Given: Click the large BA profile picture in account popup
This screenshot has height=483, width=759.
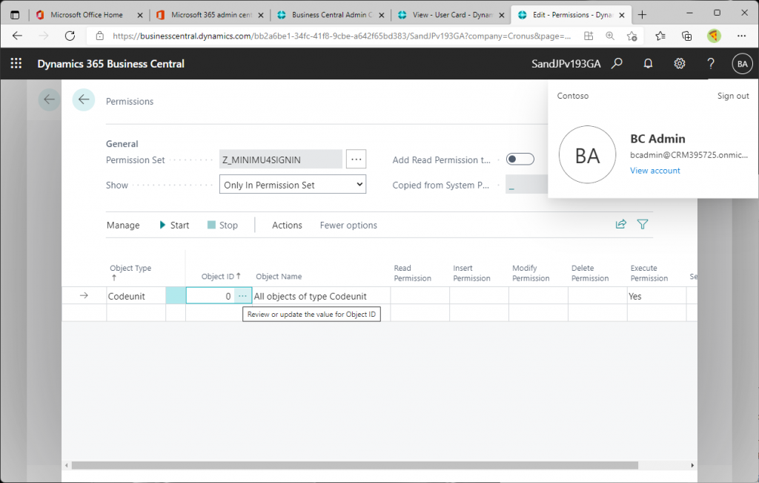Looking at the screenshot, I should click(x=587, y=154).
